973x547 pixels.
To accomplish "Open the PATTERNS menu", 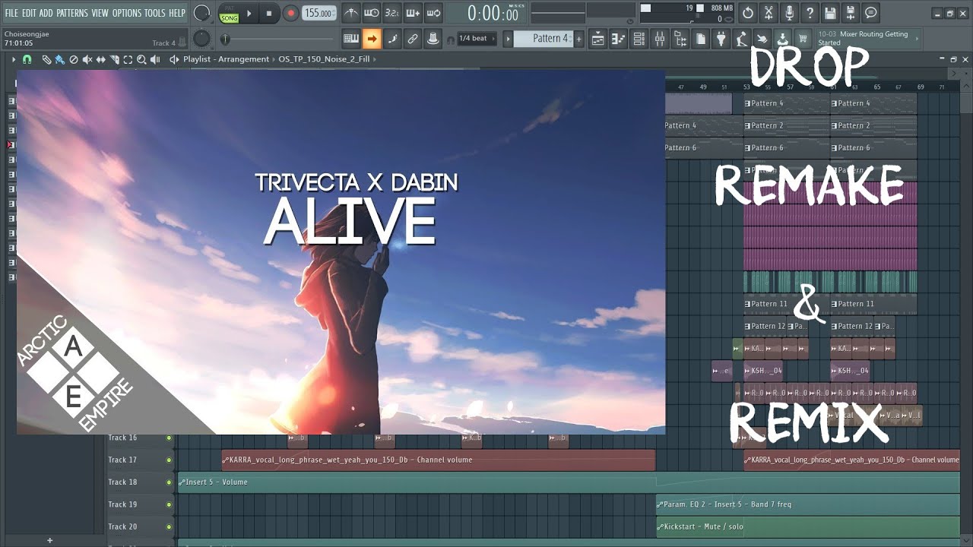I will (x=72, y=13).
